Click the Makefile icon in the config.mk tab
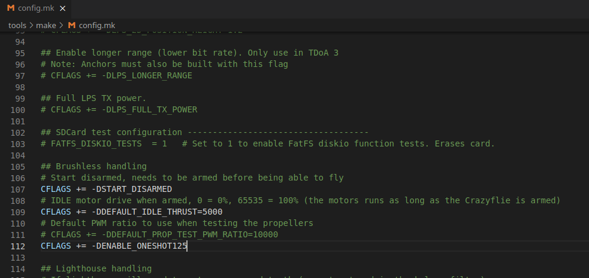The width and height of the screenshot is (589, 278). click(10, 8)
